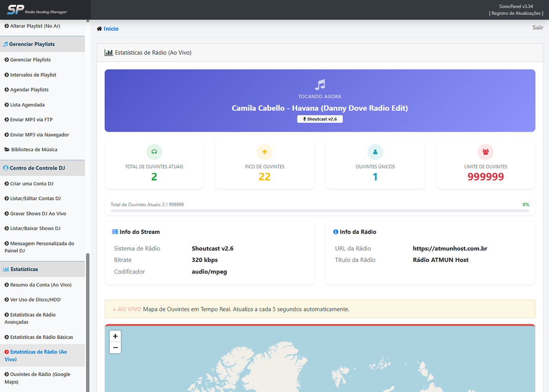Click the music note Tocando Agora icon

tap(320, 84)
